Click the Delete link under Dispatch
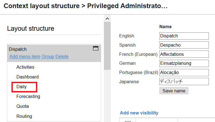Screen dimensions: 215x122 click(62, 56)
